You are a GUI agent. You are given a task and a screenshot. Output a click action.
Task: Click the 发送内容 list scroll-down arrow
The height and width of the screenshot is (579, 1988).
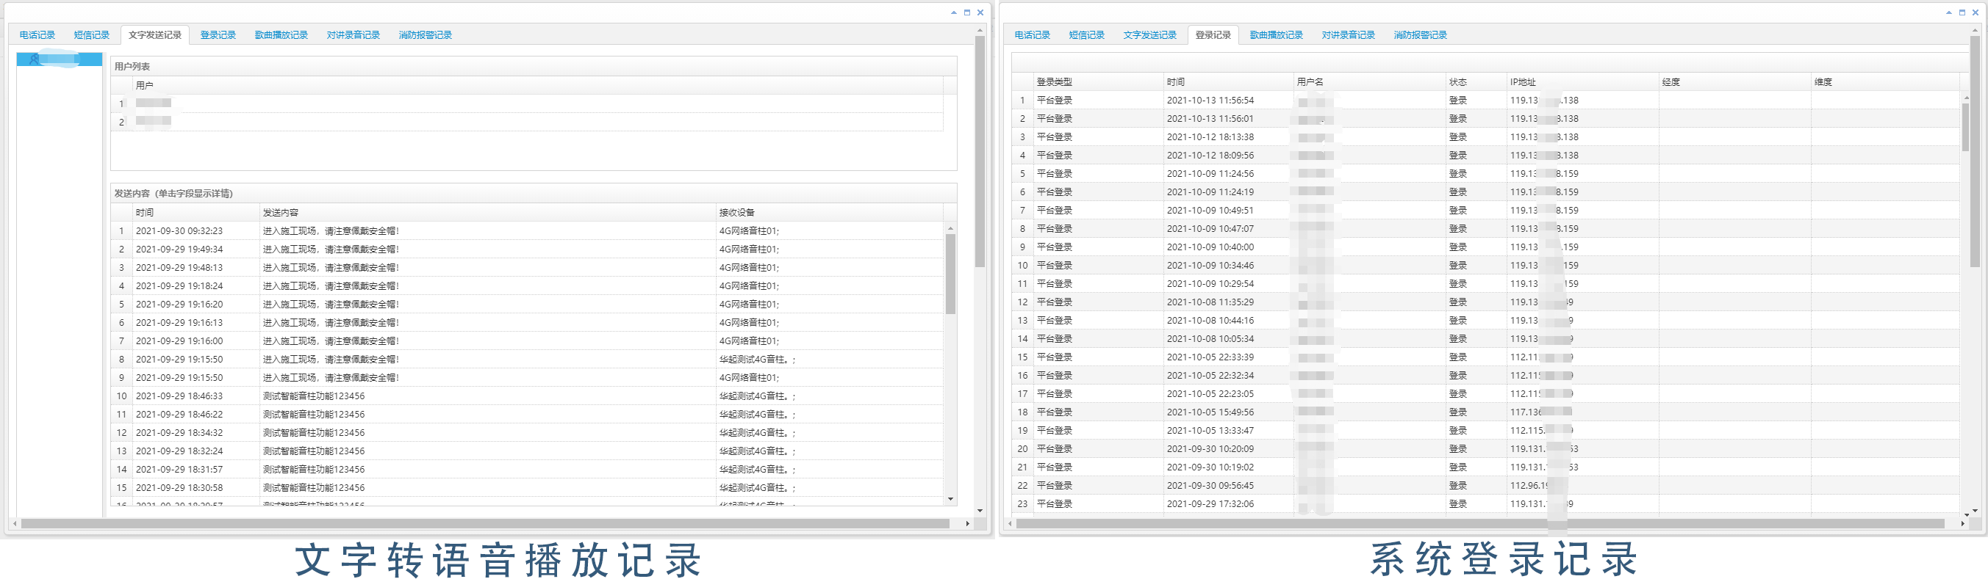950,500
